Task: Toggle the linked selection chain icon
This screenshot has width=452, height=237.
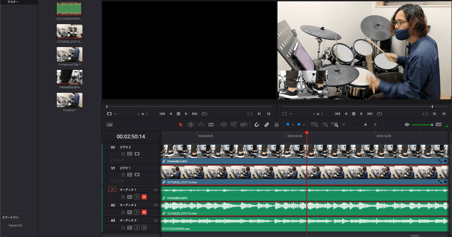Action: tap(267, 125)
